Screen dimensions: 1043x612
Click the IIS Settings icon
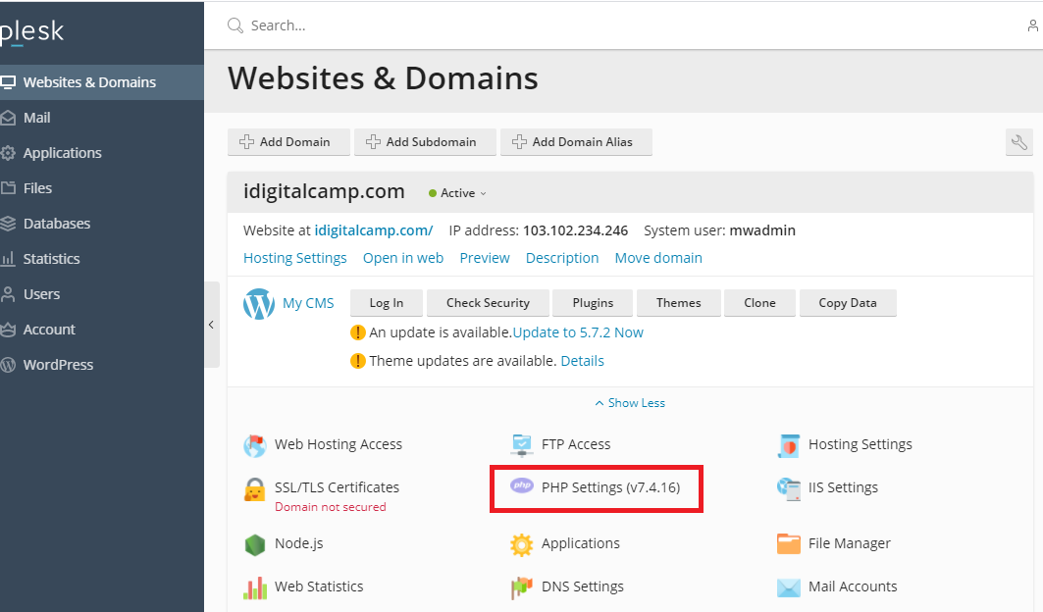(789, 488)
